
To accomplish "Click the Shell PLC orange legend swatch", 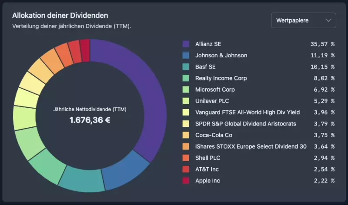I will (186, 158).
